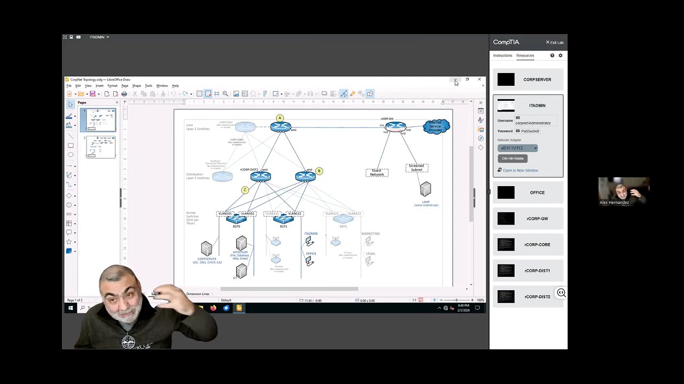Select the Connectors tool
684x384 pixels.
click(69, 185)
